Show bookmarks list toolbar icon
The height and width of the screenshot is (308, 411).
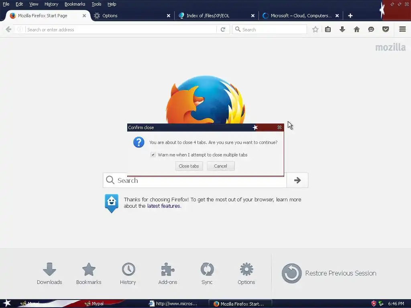pyautogui.click(x=328, y=29)
